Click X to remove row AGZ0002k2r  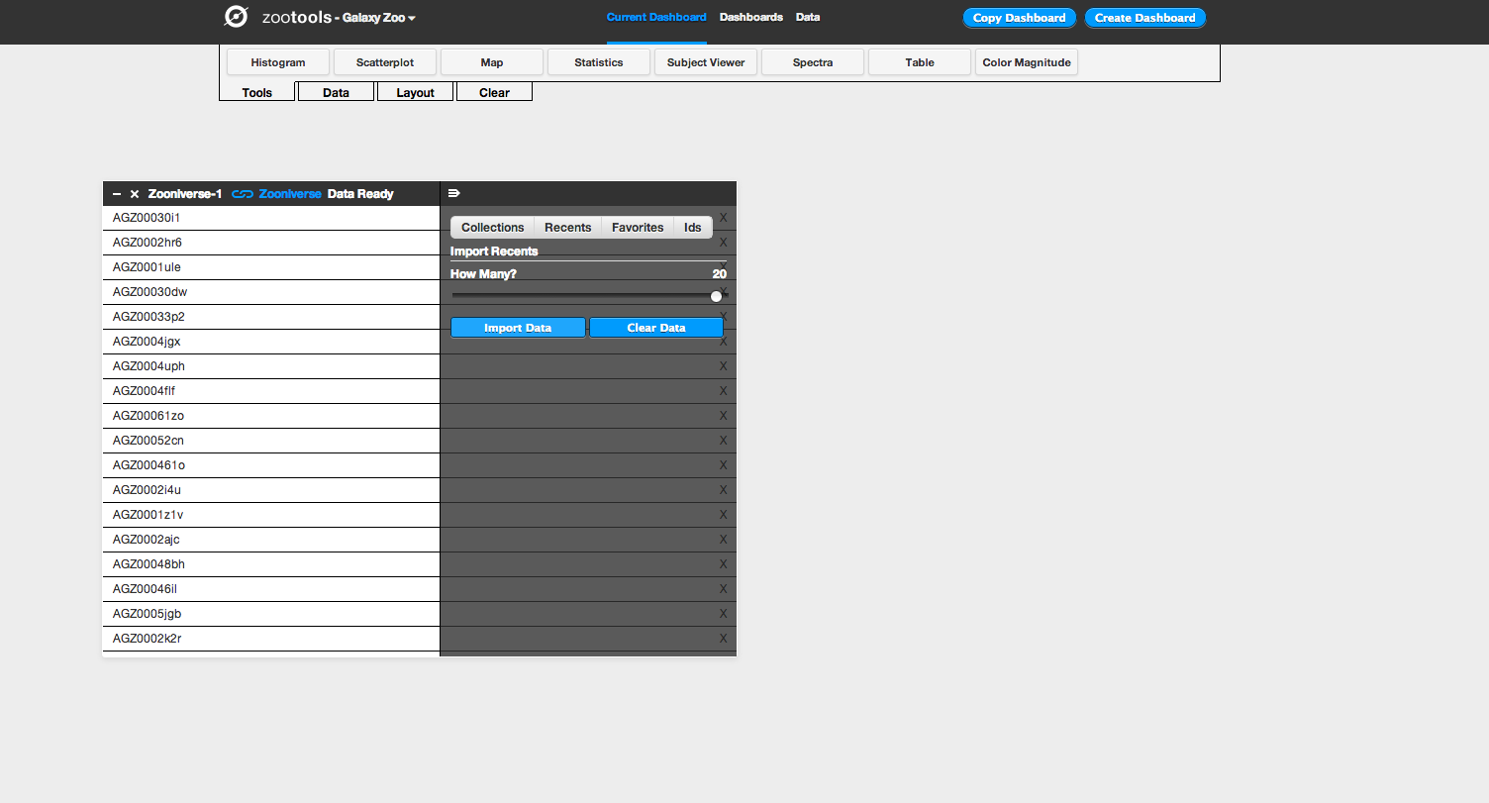[723, 639]
